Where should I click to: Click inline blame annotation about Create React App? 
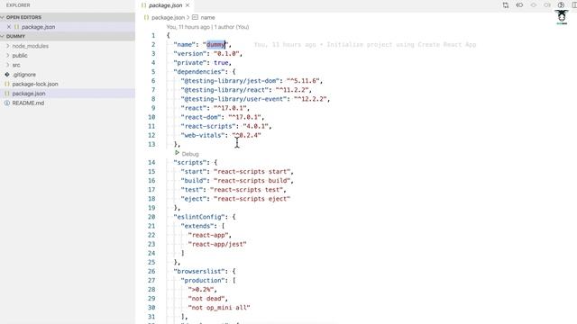[x=365, y=44]
